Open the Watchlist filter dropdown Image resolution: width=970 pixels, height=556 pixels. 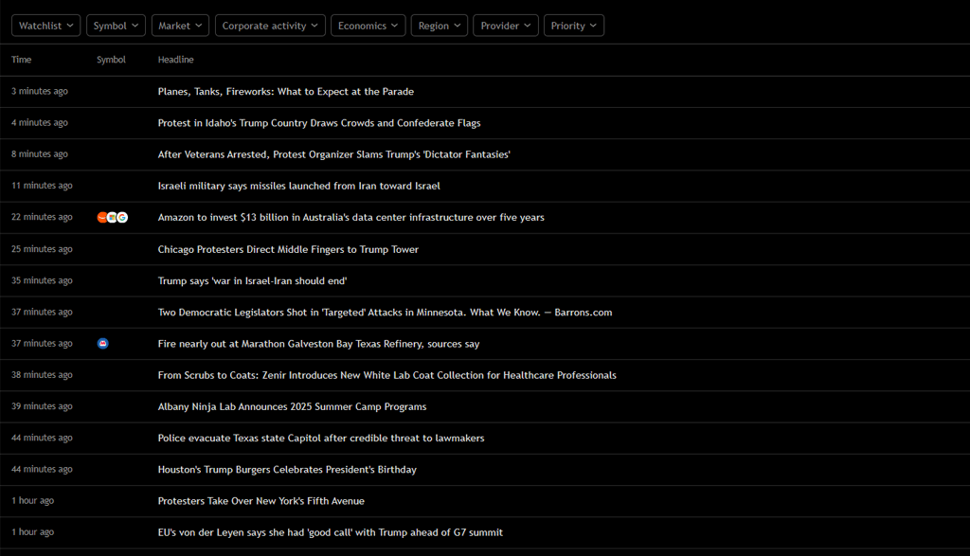45,26
